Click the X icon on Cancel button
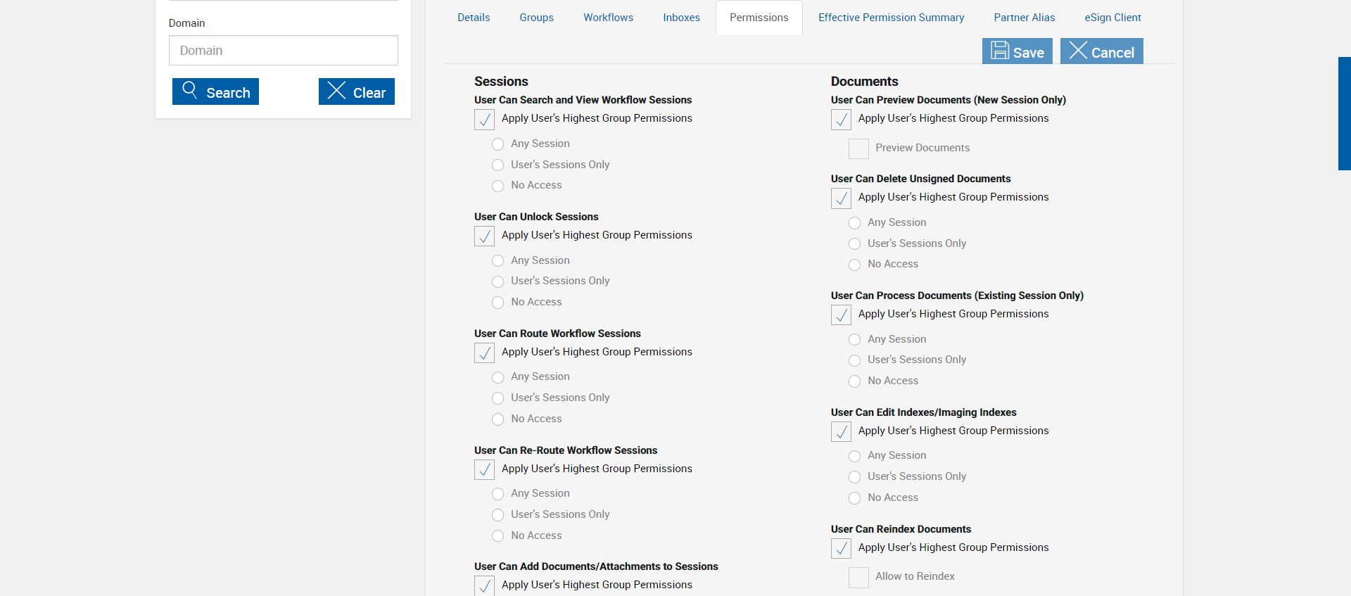This screenshot has width=1351, height=596. click(x=1078, y=51)
